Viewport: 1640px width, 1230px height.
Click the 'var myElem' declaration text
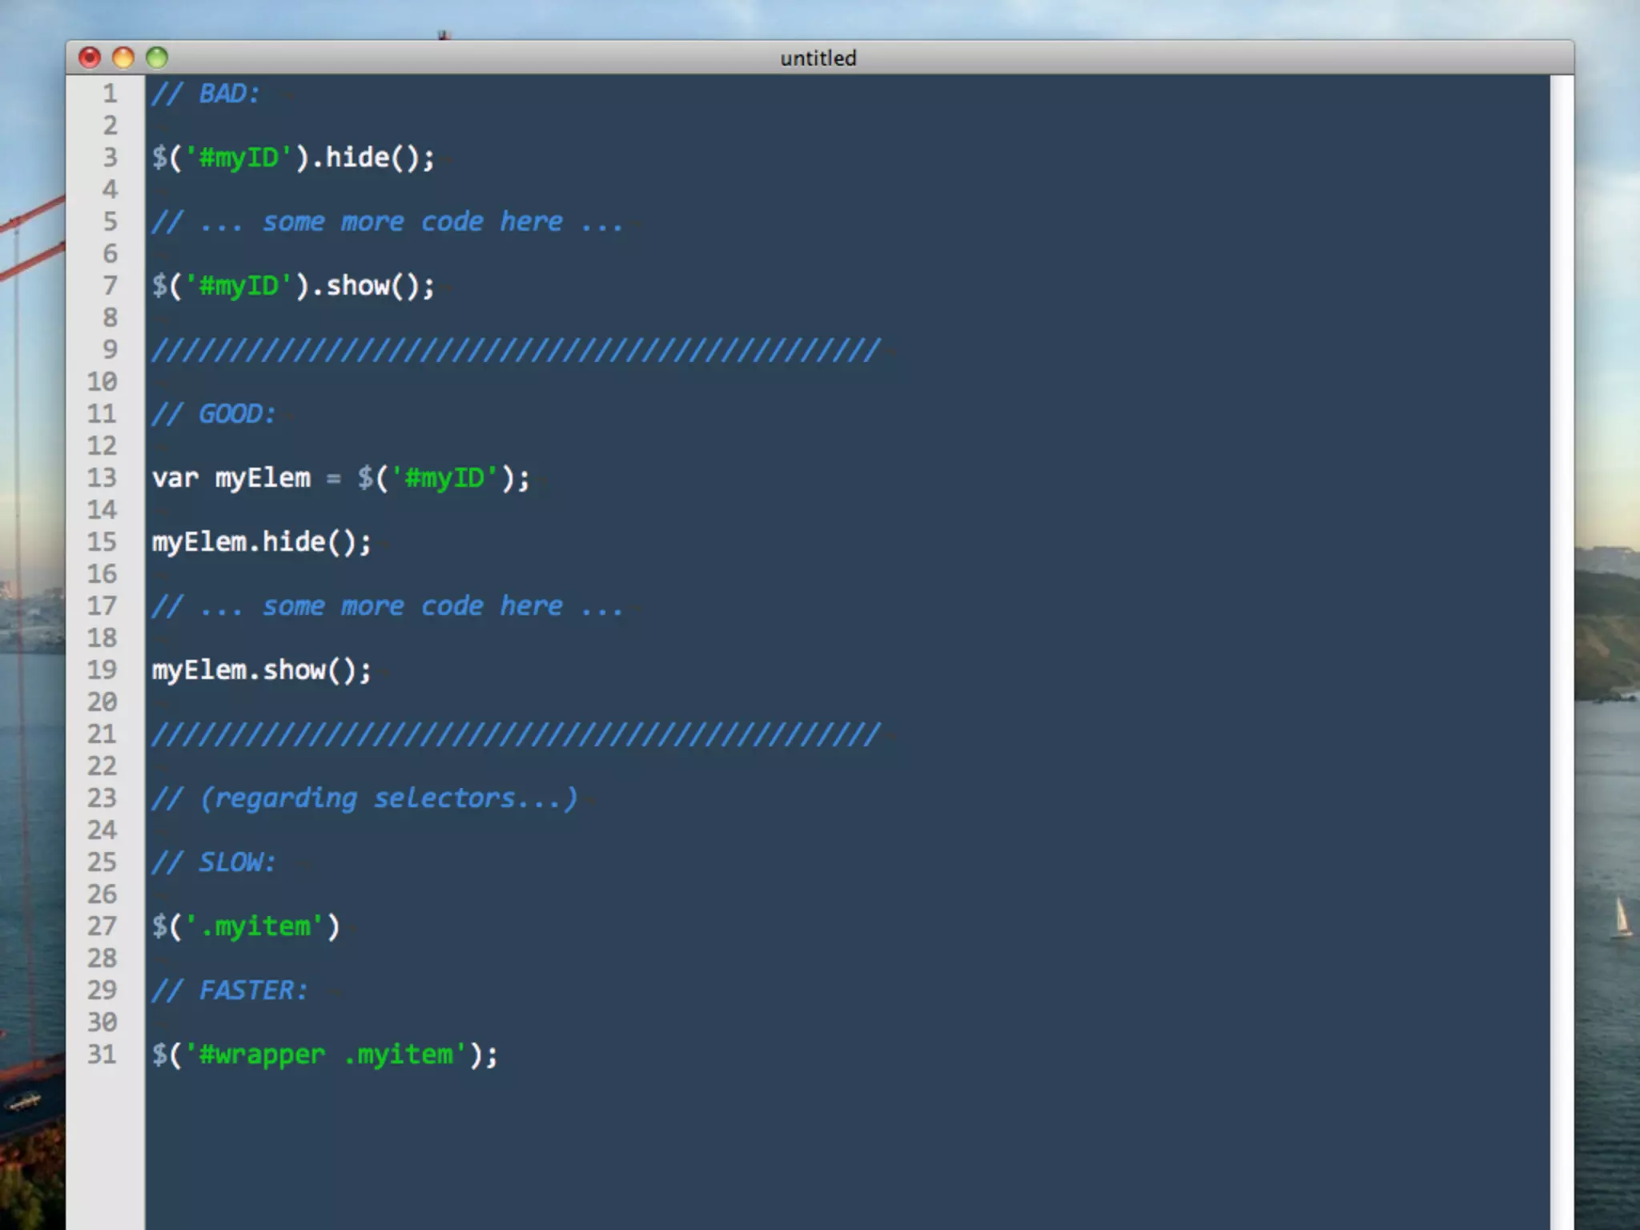(x=231, y=478)
